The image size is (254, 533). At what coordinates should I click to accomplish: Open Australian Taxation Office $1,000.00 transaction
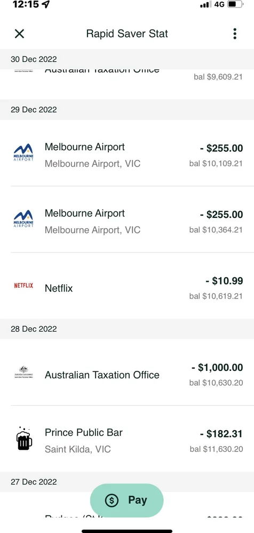[127, 372]
